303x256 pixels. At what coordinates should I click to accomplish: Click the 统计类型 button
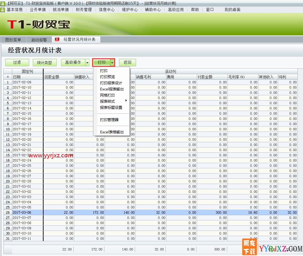45,63
